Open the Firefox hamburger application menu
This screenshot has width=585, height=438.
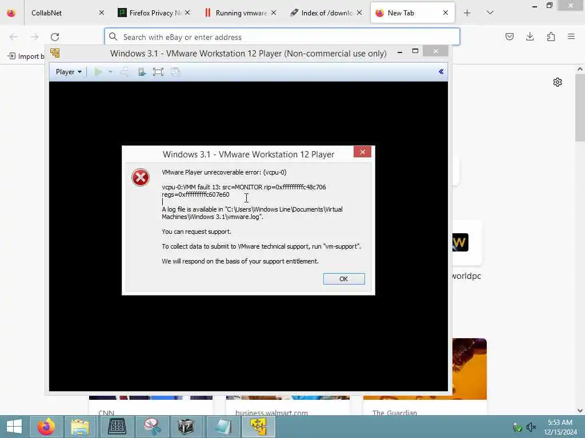[571, 36]
